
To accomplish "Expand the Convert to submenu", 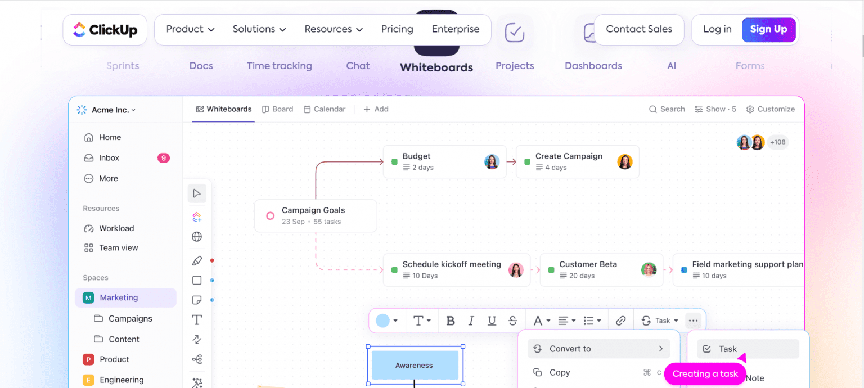I will coord(599,349).
